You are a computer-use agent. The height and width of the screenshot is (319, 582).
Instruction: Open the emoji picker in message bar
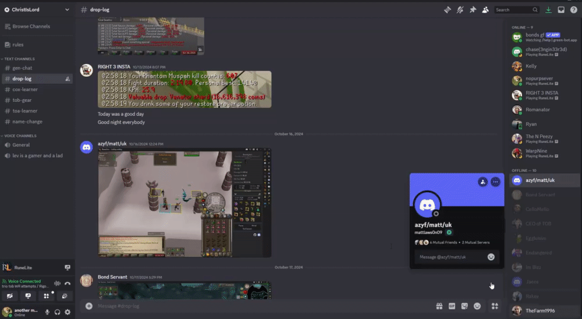477,306
